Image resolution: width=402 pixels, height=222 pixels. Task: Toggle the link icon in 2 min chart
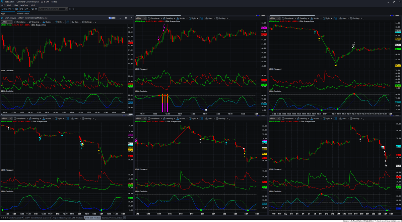click(x=202, y=18)
